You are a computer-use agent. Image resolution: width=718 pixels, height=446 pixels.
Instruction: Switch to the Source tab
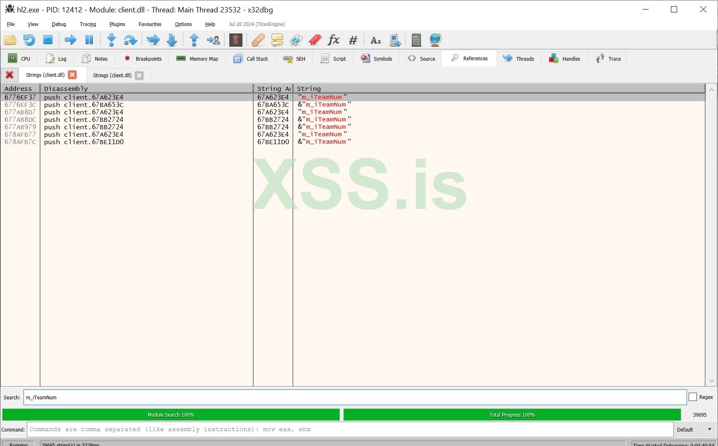[x=421, y=59]
